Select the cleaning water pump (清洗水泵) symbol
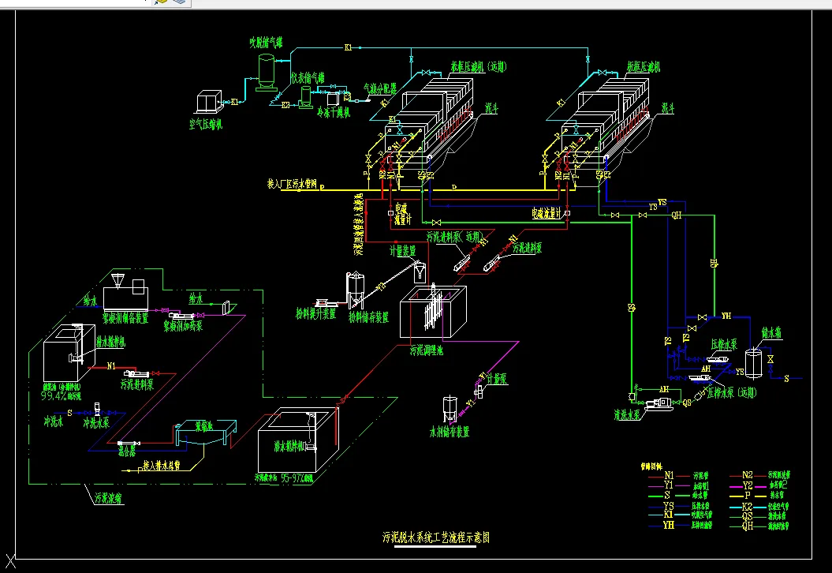This screenshot has width=832, height=573. 658,405
